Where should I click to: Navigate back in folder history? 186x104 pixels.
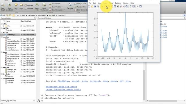click(x=1, y=15)
